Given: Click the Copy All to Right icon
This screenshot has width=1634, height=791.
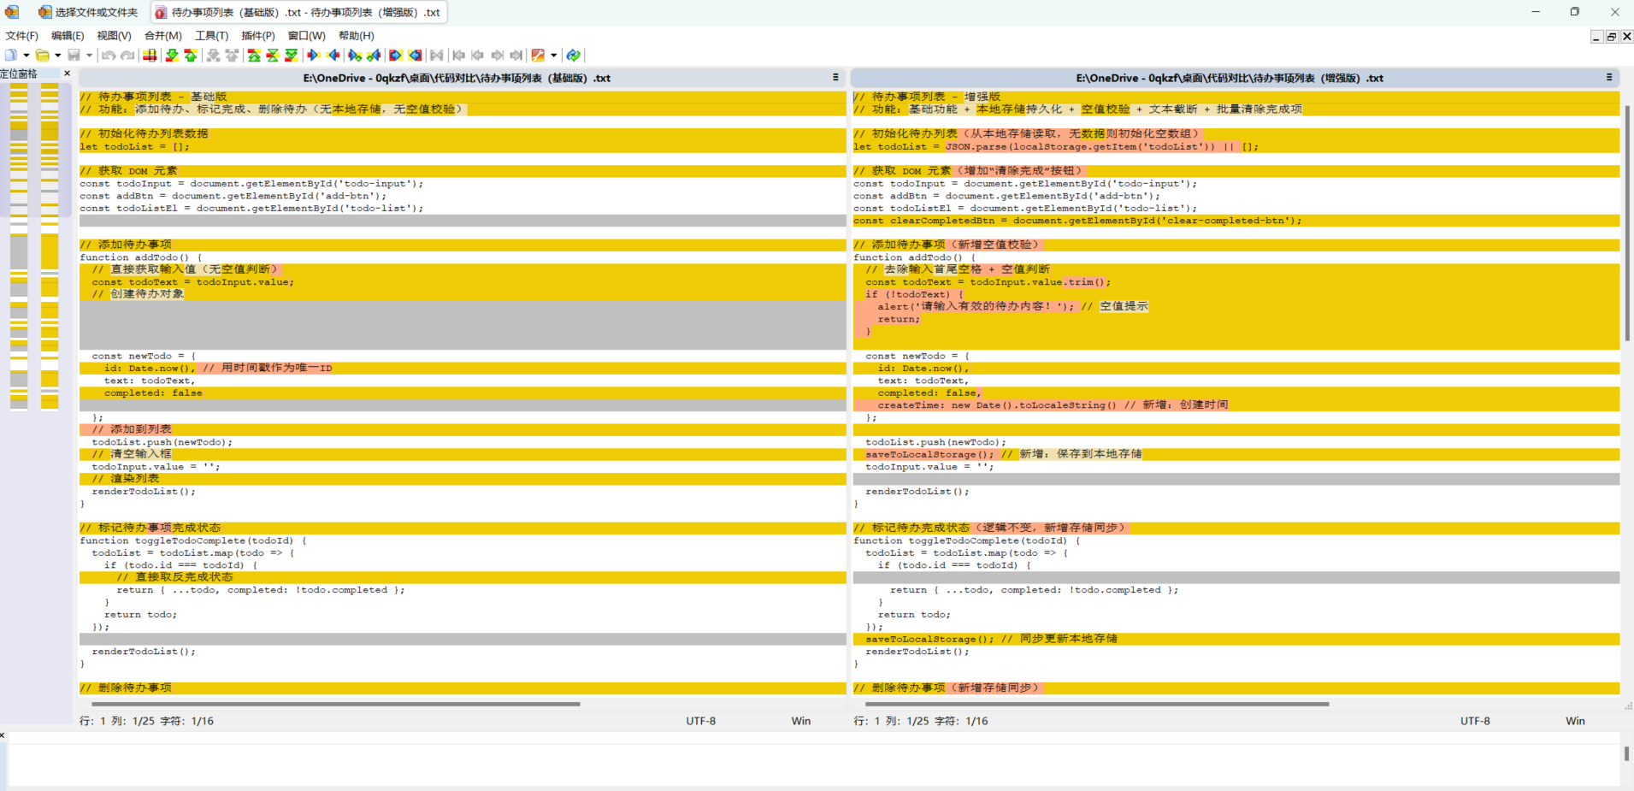Looking at the screenshot, I should pos(396,56).
